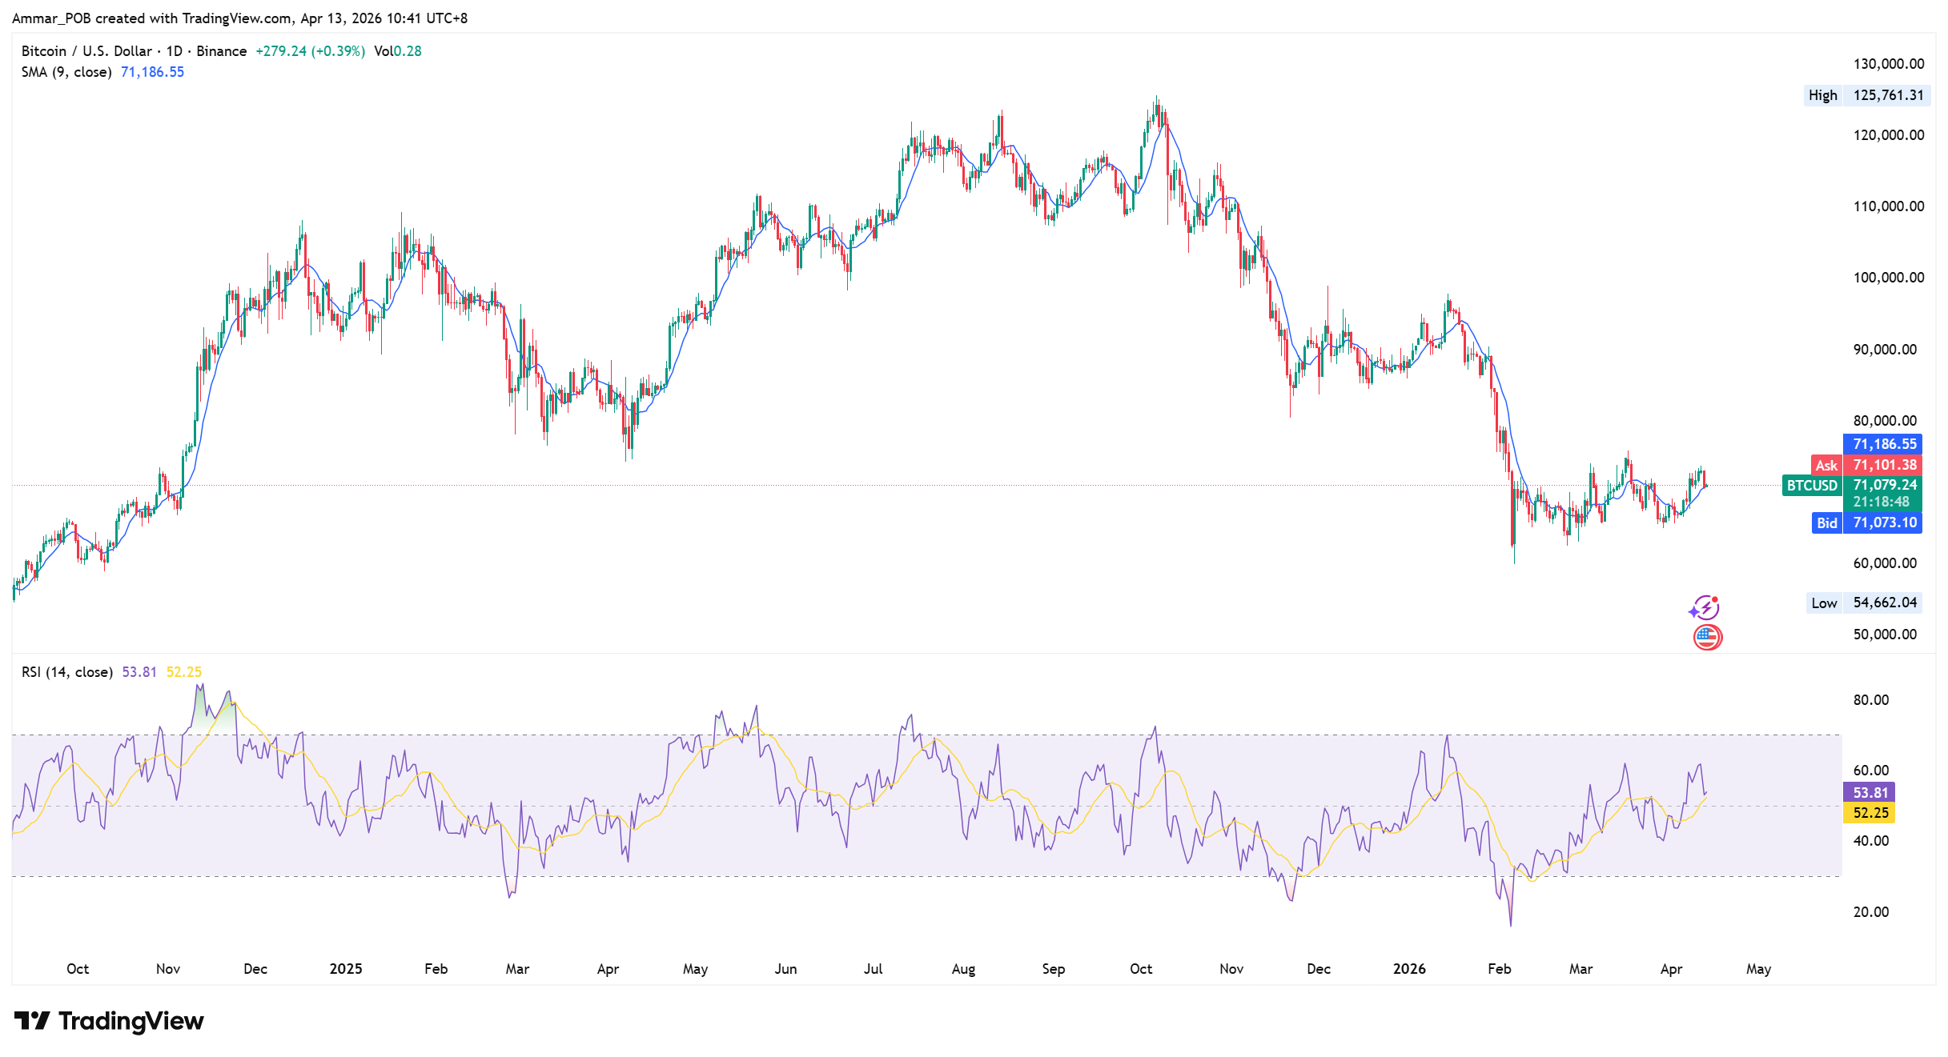Viewport: 1948px width, 1057px height.
Task: Click the blue Bid price label
Action: tap(1866, 522)
